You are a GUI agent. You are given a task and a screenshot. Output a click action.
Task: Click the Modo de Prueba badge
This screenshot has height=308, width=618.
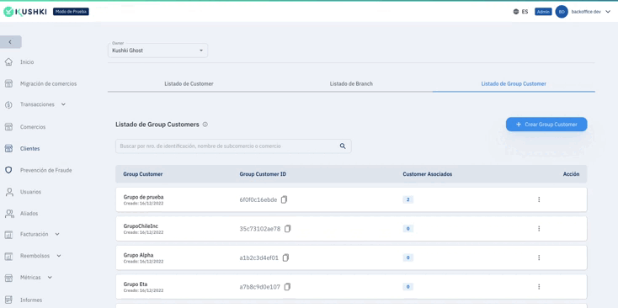[x=71, y=12]
